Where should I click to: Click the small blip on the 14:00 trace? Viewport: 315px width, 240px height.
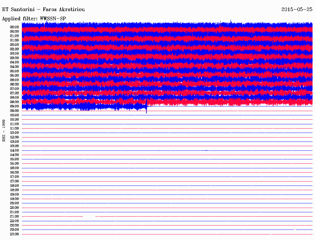[x=206, y=150]
